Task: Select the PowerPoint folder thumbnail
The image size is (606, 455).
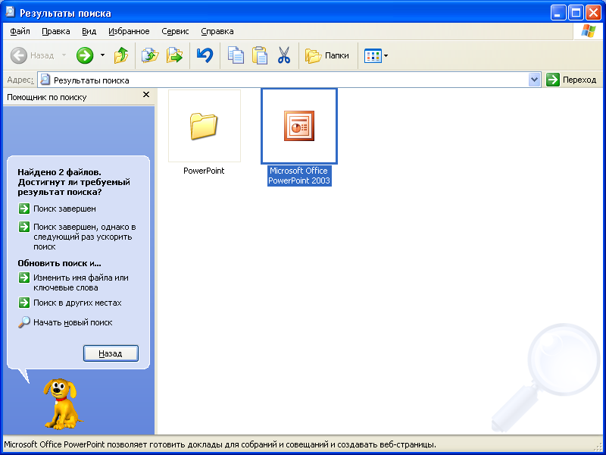Action: [205, 126]
